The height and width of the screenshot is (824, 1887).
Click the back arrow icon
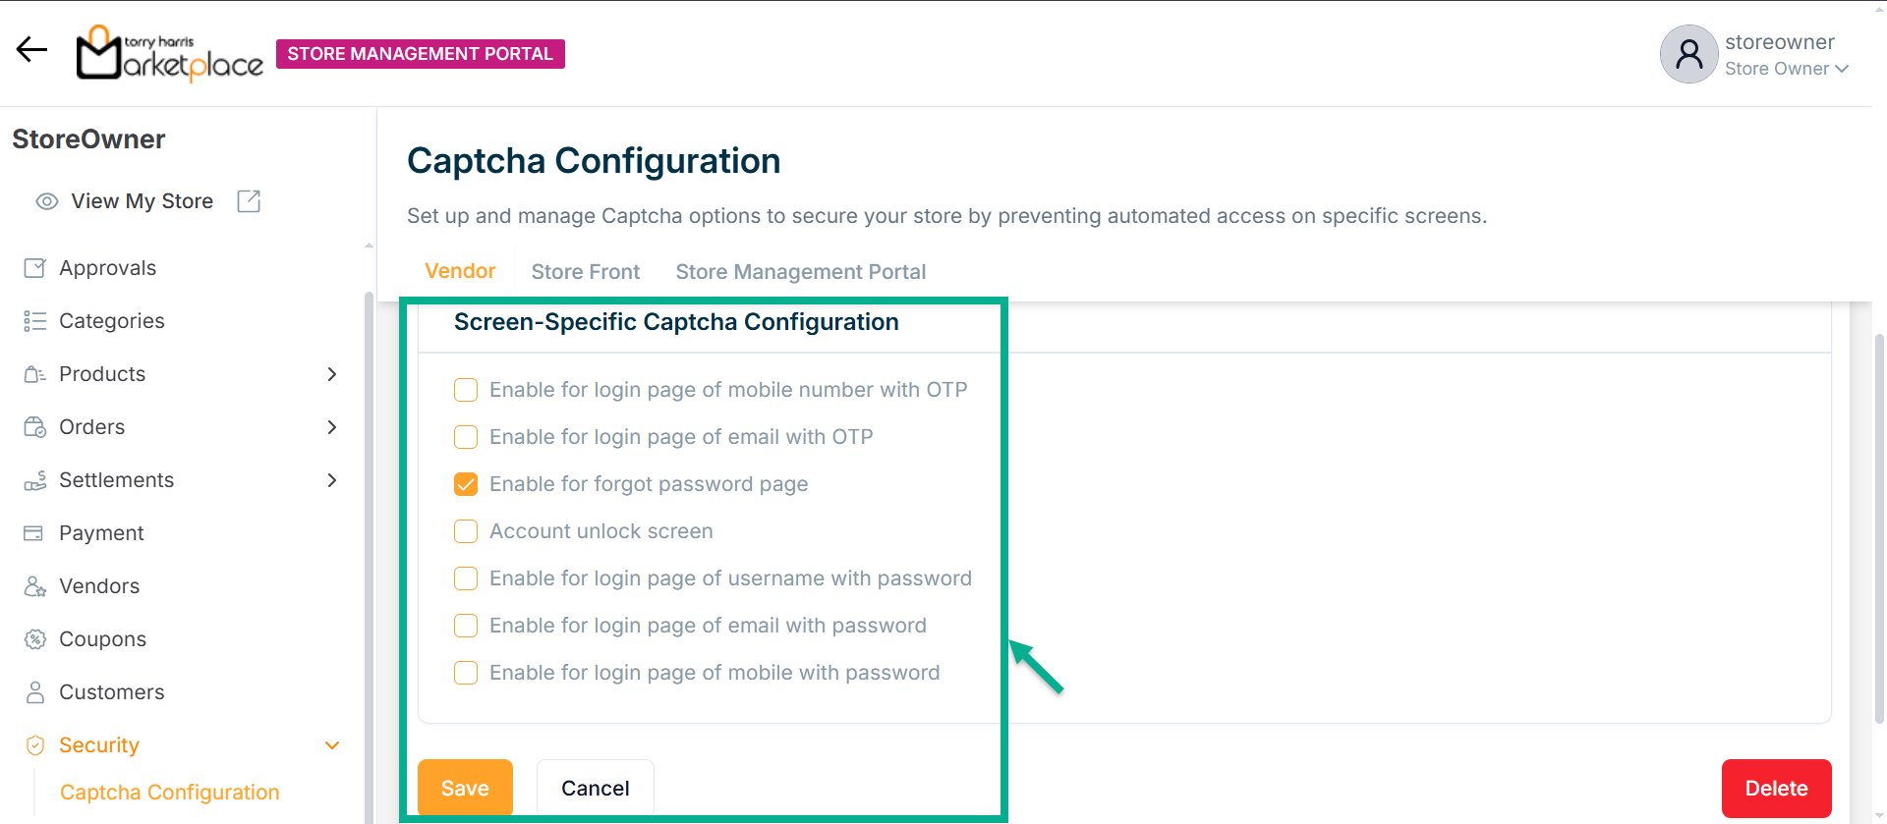(31, 50)
